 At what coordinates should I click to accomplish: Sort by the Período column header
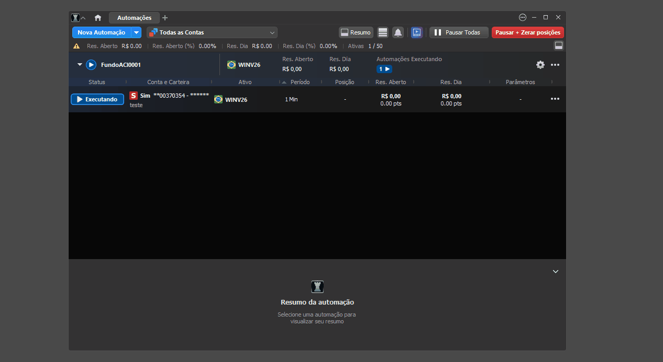[x=300, y=82]
